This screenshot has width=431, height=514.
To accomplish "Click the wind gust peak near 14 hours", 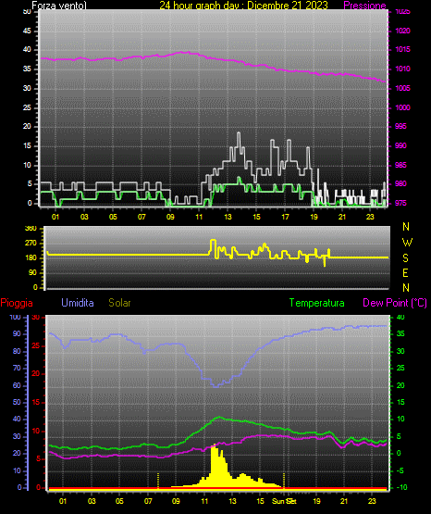I will [x=239, y=133].
